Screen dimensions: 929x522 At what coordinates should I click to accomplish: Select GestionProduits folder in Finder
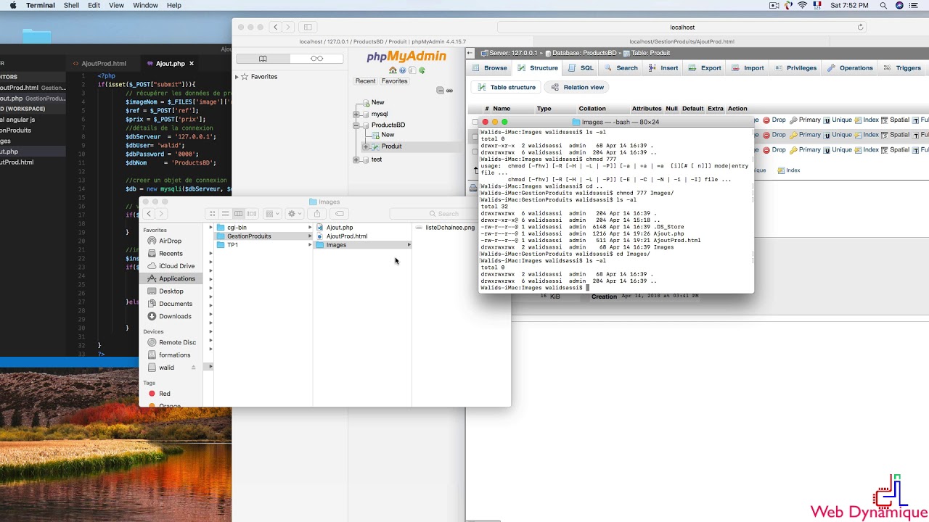(x=263, y=236)
